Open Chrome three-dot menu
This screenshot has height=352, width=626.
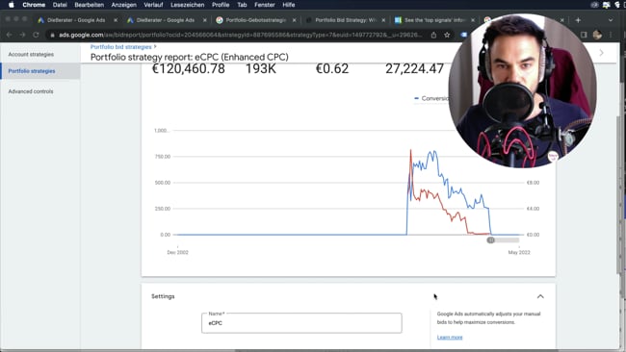tap(611, 35)
